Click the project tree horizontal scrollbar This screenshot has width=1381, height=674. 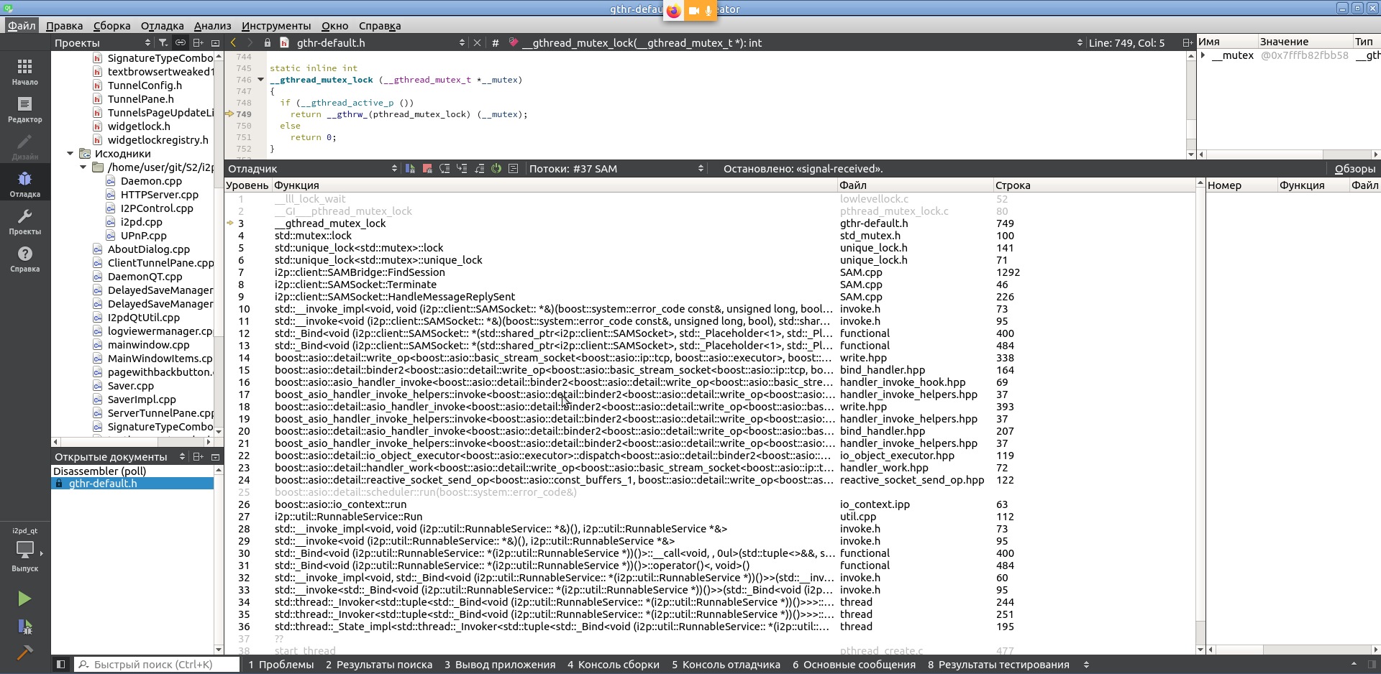point(133,442)
